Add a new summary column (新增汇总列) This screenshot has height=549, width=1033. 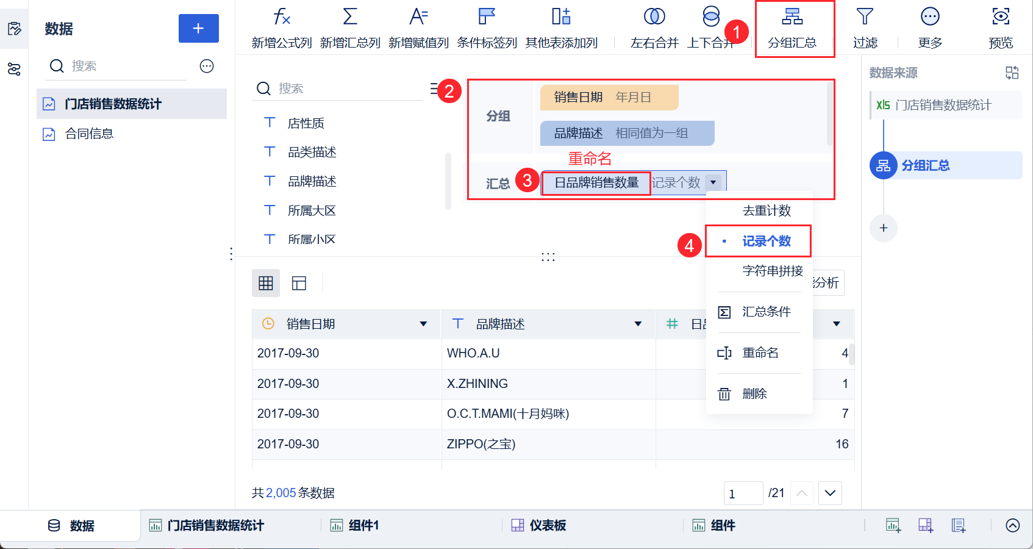click(350, 27)
